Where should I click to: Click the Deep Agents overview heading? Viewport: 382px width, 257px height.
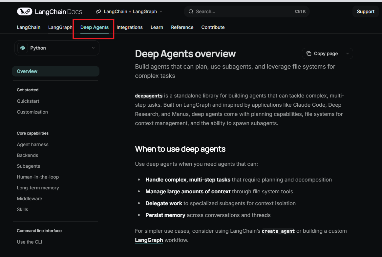point(185,54)
